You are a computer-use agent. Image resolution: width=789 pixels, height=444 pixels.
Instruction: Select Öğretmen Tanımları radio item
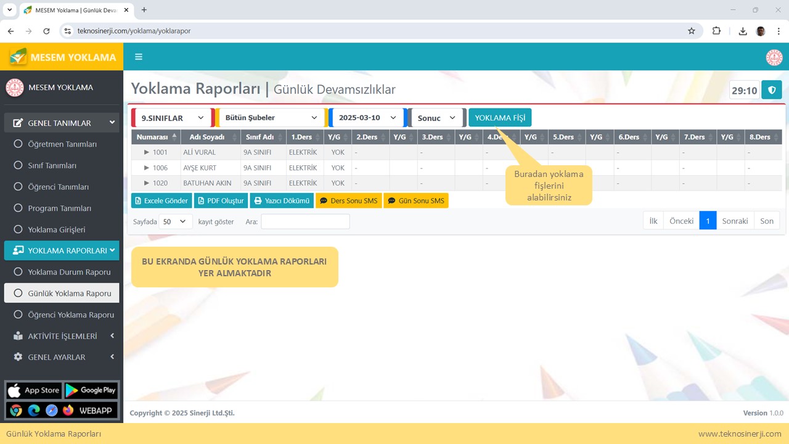(x=62, y=144)
